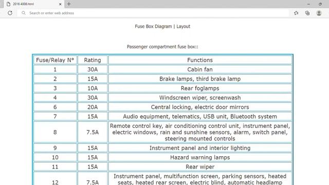
Task: Click the search magnifier icon in address bar
Action: (x=24, y=13)
